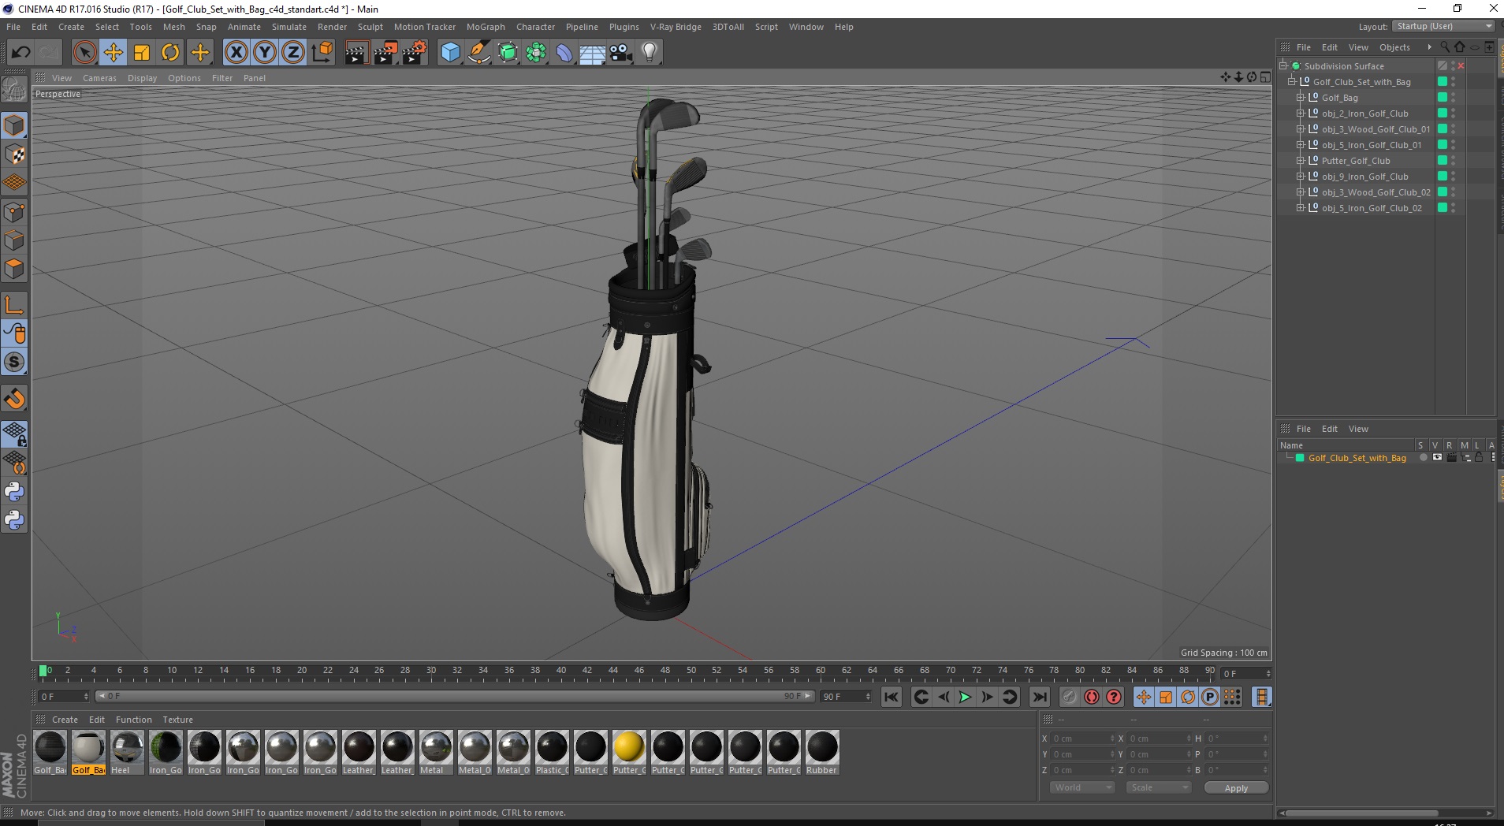Collapse Subdivision Surface tree node
The height and width of the screenshot is (826, 1504).
(1283, 66)
